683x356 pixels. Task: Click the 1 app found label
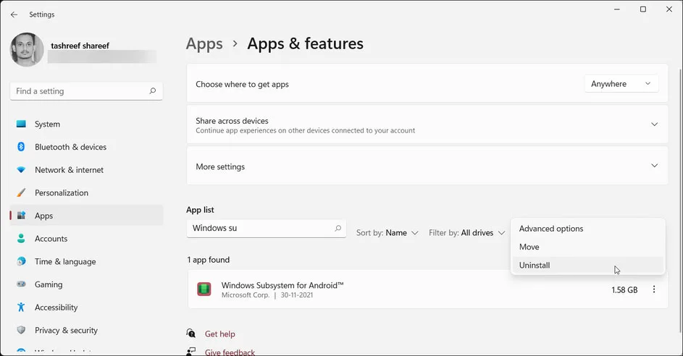[208, 260]
